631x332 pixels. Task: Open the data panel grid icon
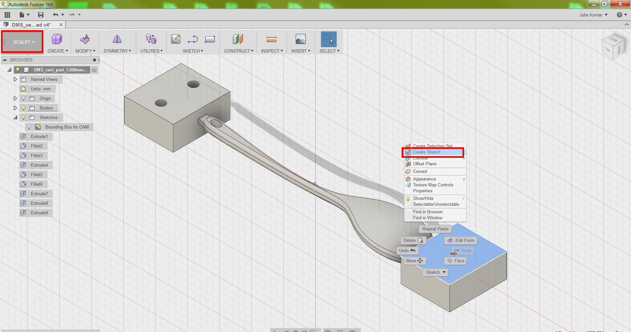click(7, 15)
